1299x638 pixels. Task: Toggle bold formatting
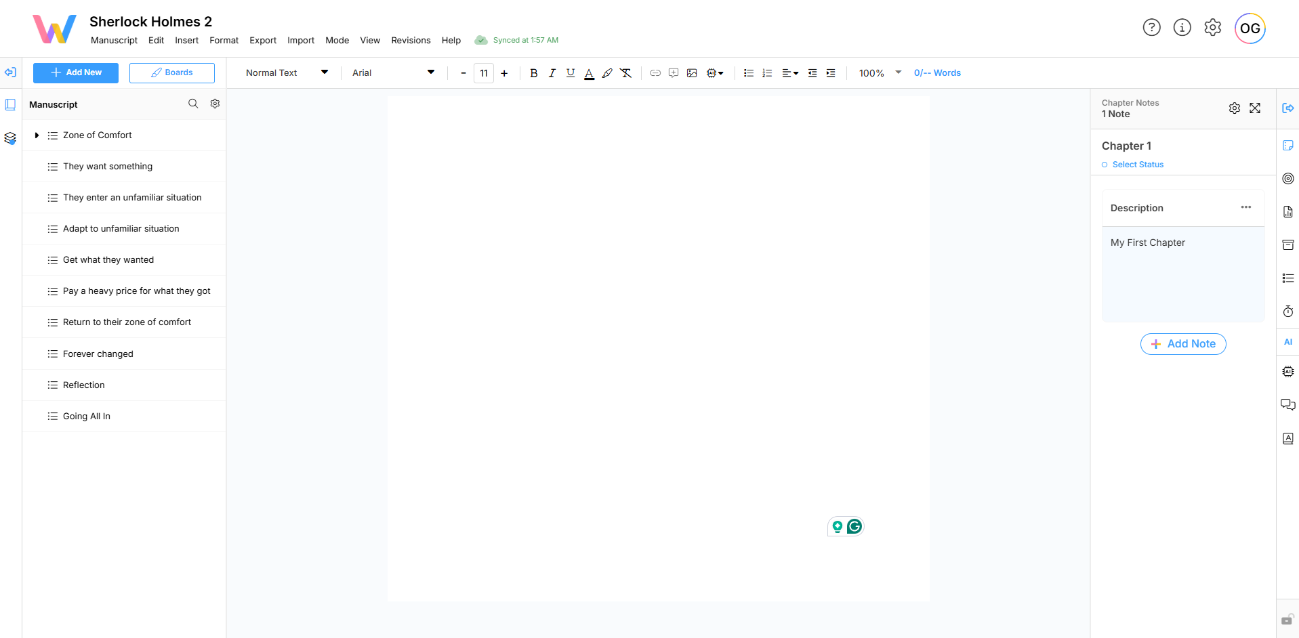[x=534, y=73]
